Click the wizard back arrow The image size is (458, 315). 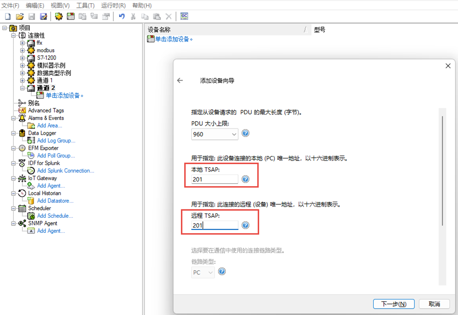[x=180, y=80]
